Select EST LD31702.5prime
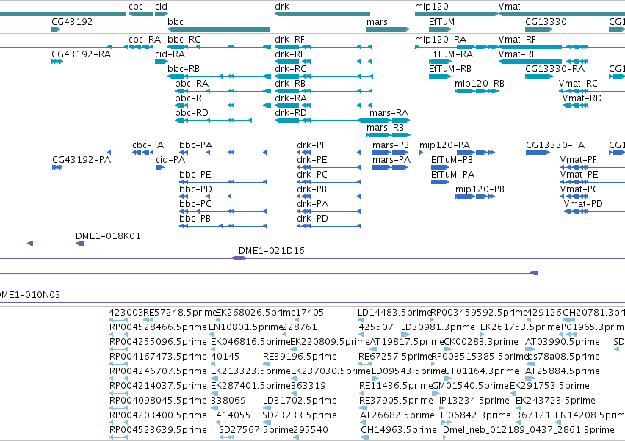The height and width of the screenshot is (441, 625). 267,408
